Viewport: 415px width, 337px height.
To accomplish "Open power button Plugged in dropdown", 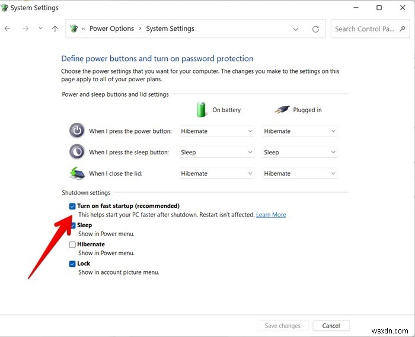I will (x=300, y=131).
